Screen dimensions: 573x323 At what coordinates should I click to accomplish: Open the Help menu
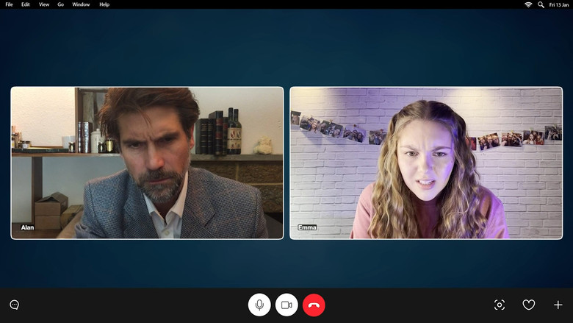[104, 4]
